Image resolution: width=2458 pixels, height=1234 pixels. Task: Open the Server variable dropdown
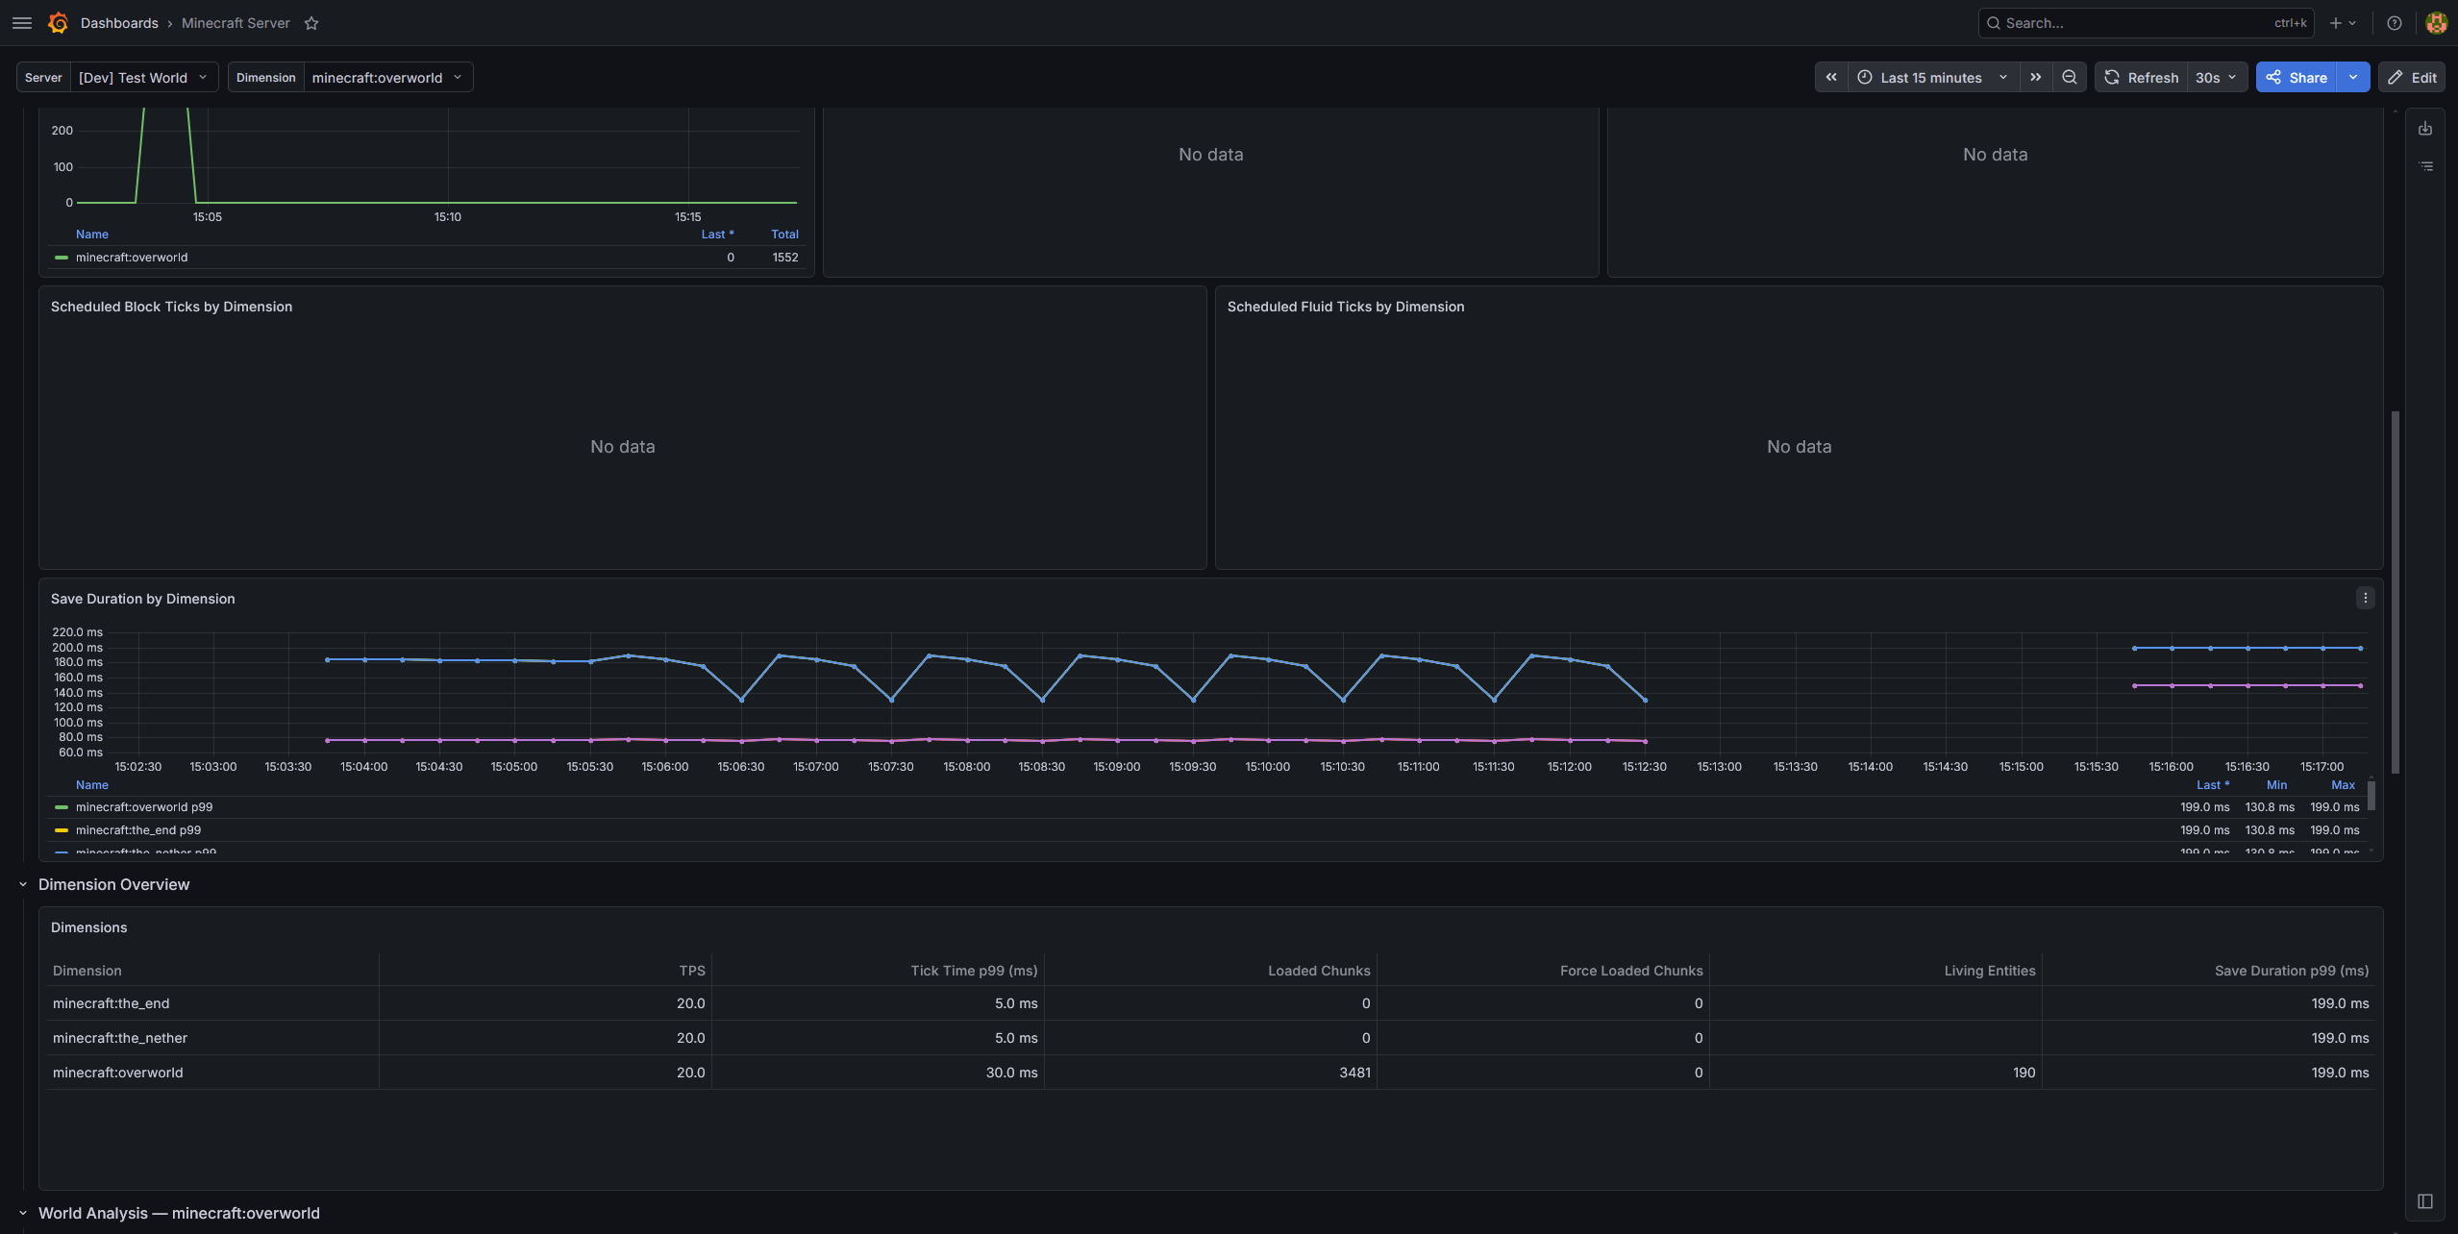(143, 77)
